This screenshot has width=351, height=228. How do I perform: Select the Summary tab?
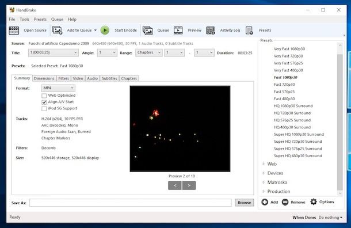(x=22, y=78)
